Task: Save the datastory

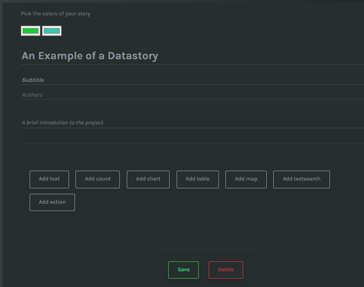Action: 183,270
